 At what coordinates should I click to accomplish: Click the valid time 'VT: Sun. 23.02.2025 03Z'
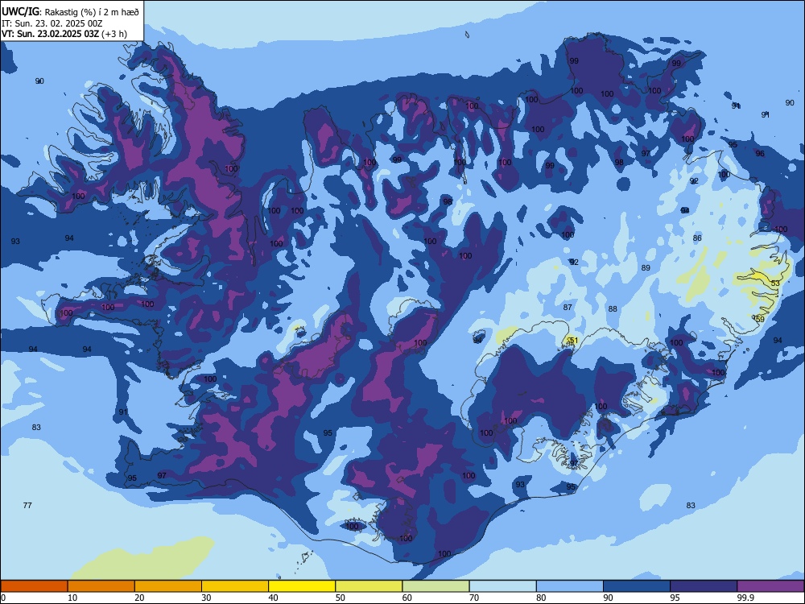50,35
